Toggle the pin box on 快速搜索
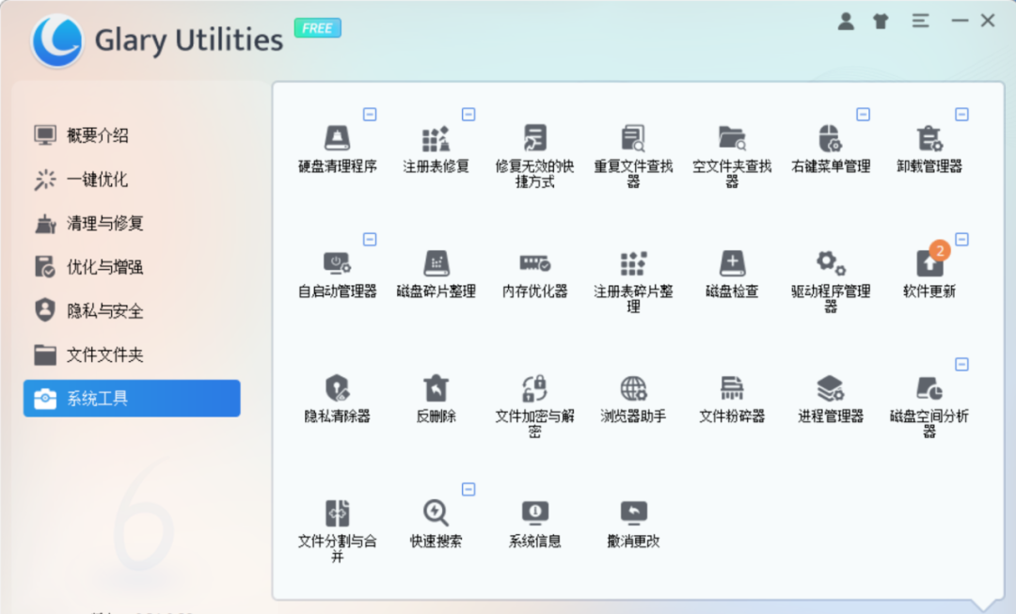The width and height of the screenshot is (1016, 614). coord(468,490)
